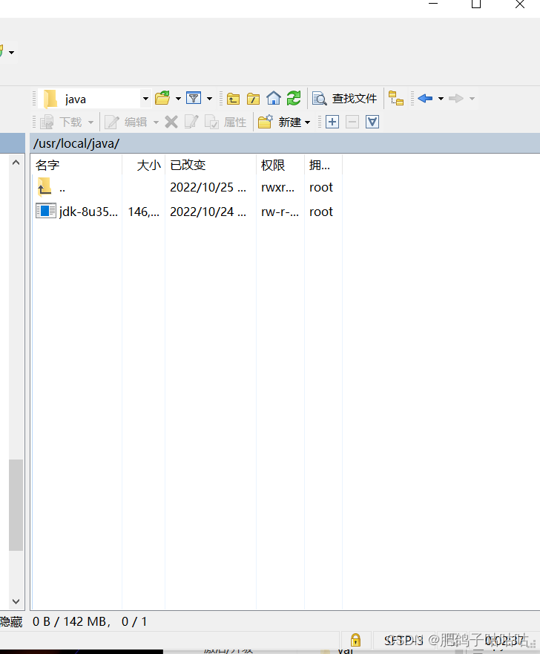Click root owner of jdk file
The width and height of the screenshot is (540, 654).
(321, 212)
